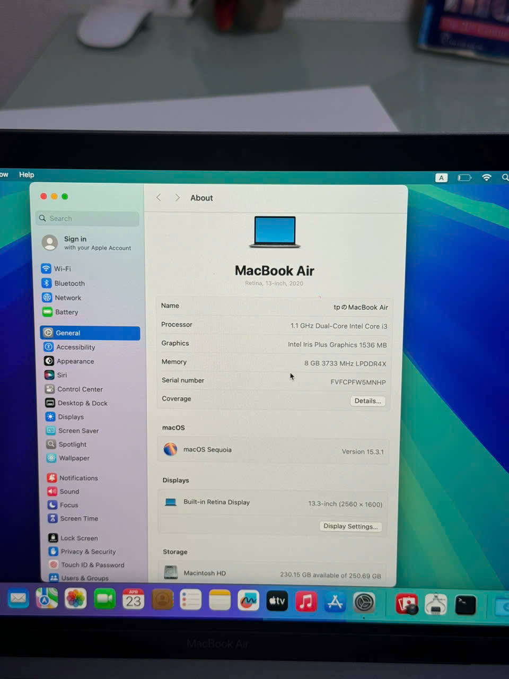Viewport: 509px width, 679px height.
Task: Click the 8 GB 3733 MHz LPDDR4X memory value
Action: (x=345, y=363)
